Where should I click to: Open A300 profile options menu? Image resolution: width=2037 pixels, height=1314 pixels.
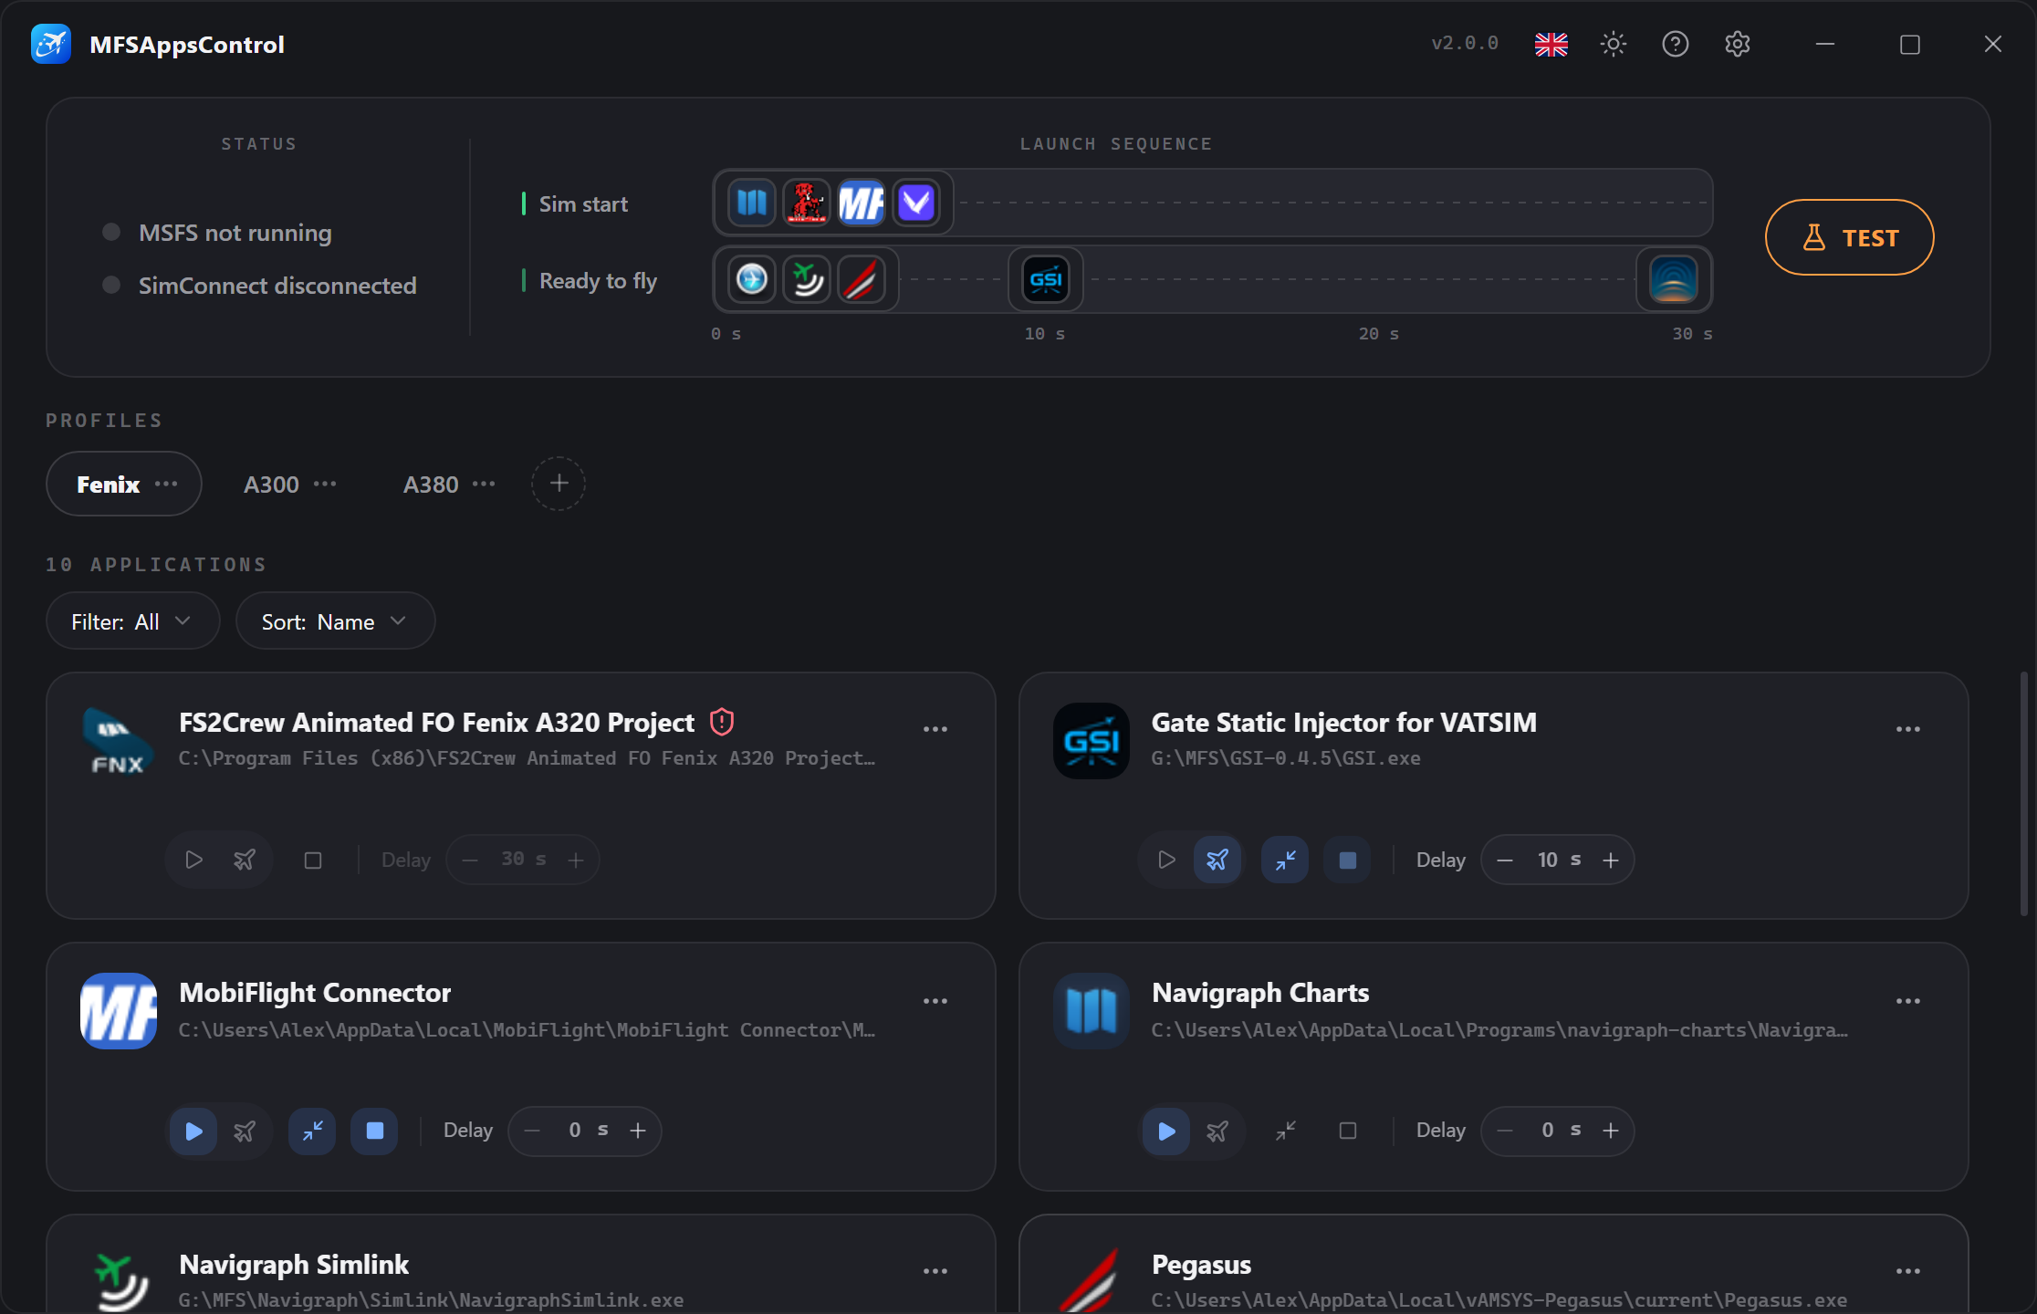[x=325, y=484]
